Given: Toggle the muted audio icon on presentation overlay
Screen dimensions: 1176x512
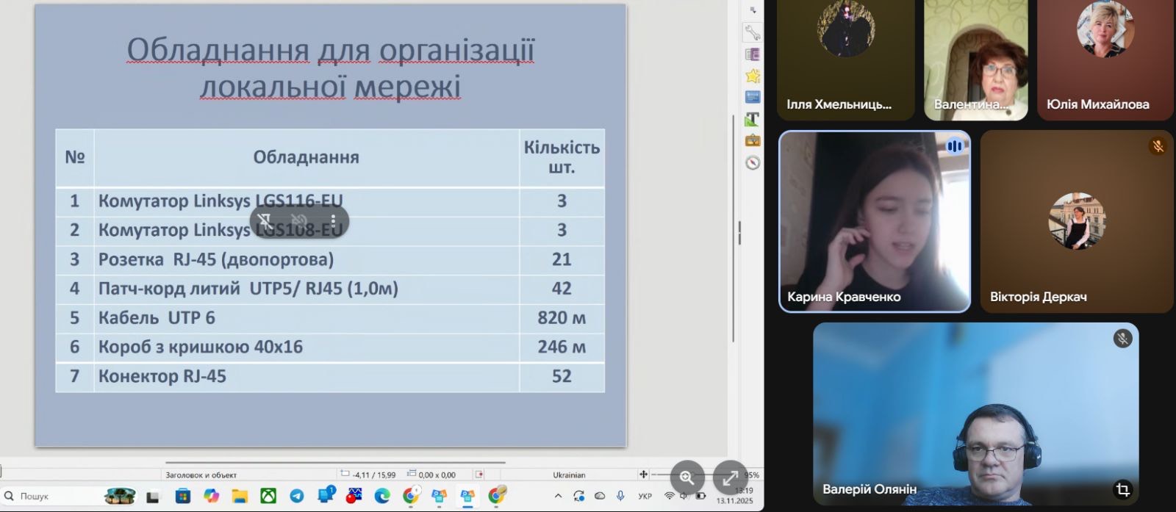Looking at the screenshot, I should point(299,221).
